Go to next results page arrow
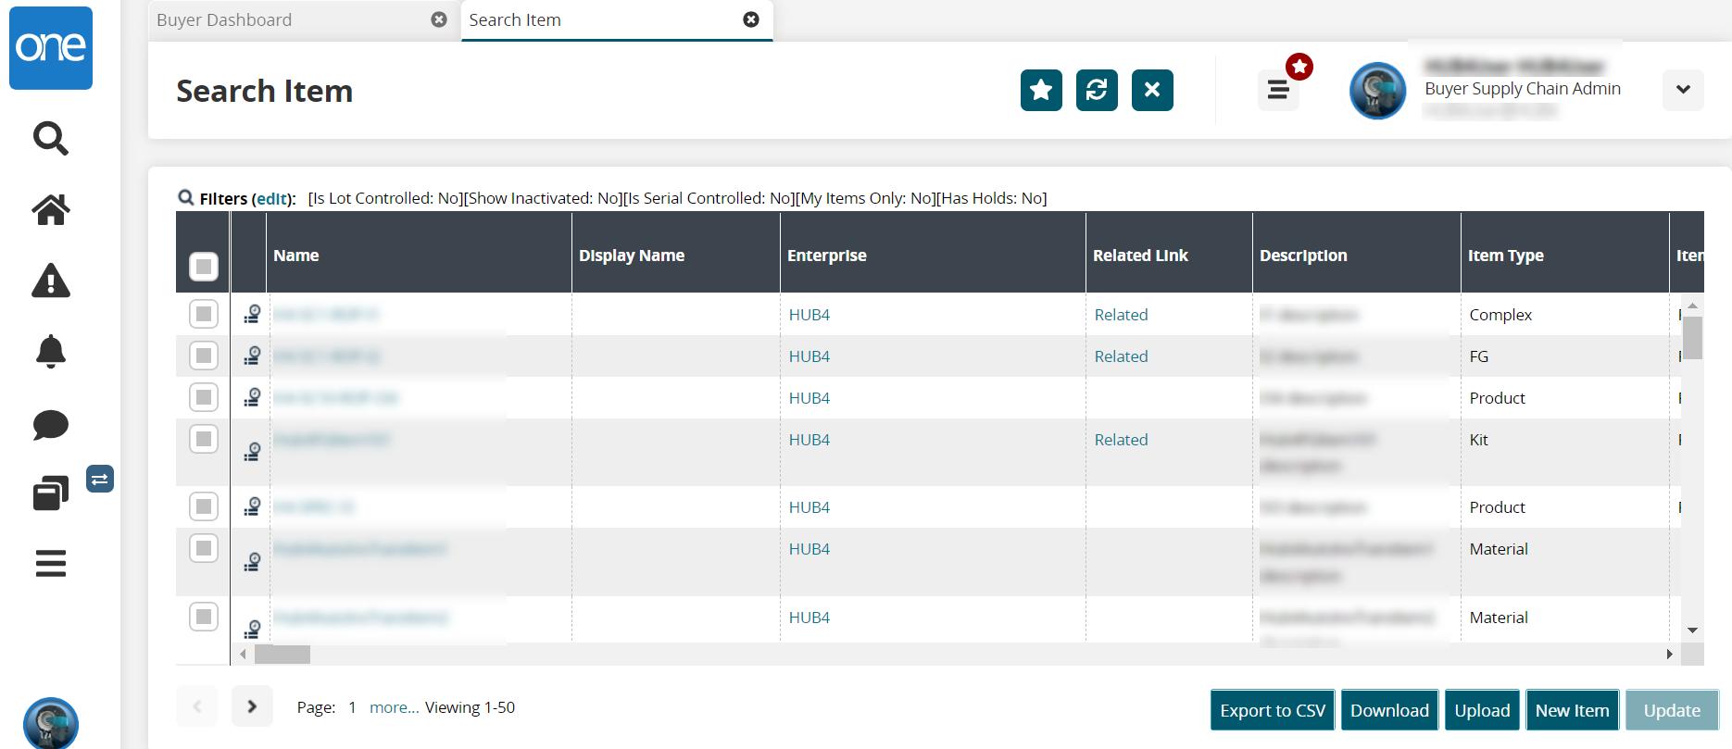1732x749 pixels. point(252,706)
